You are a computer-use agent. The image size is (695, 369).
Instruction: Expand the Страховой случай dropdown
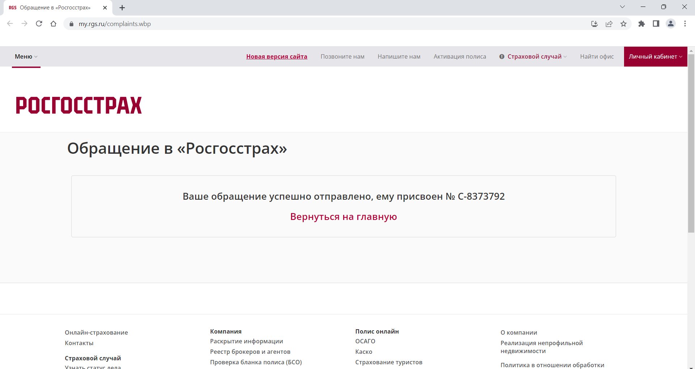tap(537, 56)
